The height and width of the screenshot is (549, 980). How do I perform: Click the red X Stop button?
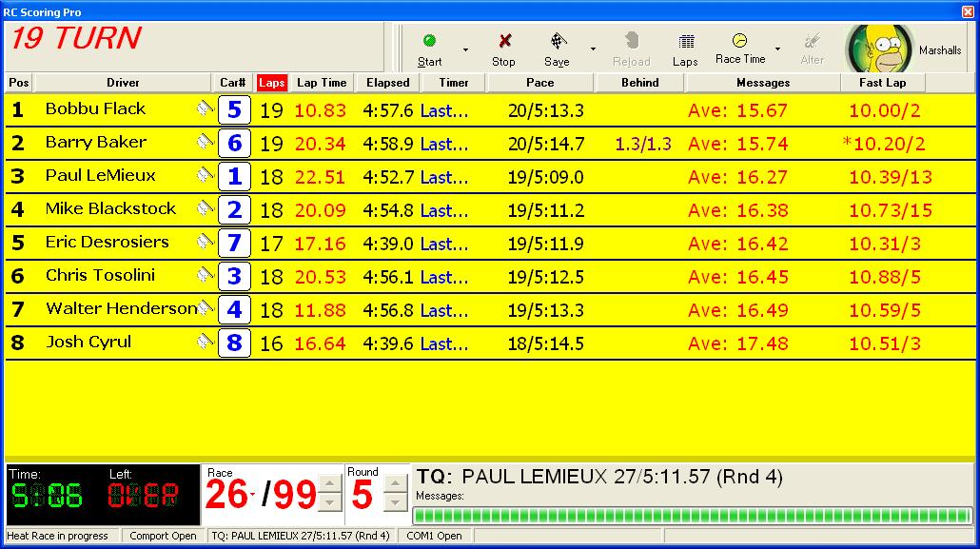[504, 48]
